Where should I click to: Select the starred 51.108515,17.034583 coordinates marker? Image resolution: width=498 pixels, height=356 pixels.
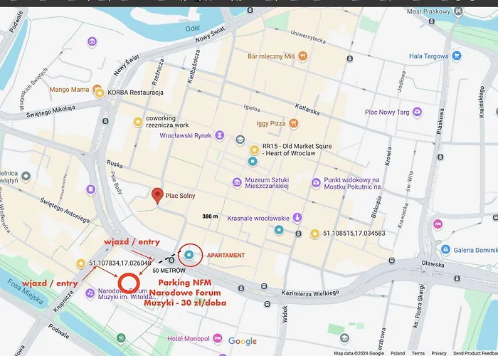[x=315, y=233]
